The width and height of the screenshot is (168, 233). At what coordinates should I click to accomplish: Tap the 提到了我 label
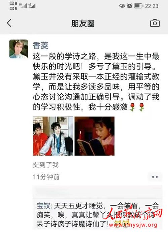tap(46, 165)
